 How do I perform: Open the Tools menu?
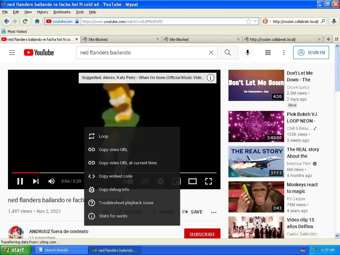coord(80,12)
